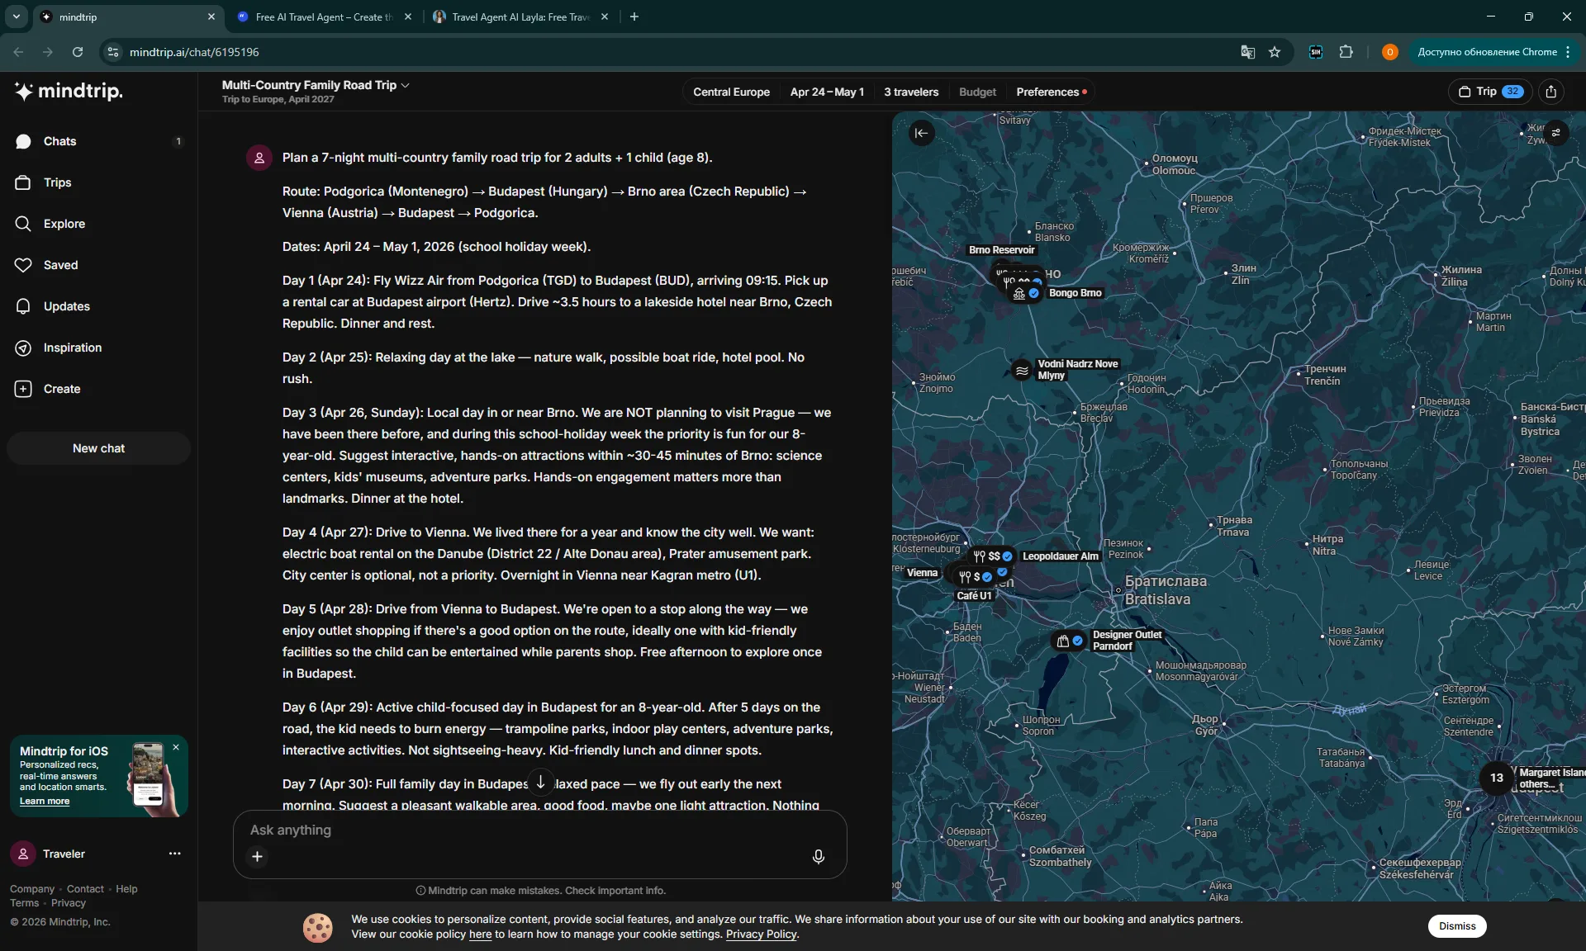Image resolution: width=1586 pixels, height=951 pixels.
Task: Close the Mindtrip for iOS promo
Action: [176, 747]
